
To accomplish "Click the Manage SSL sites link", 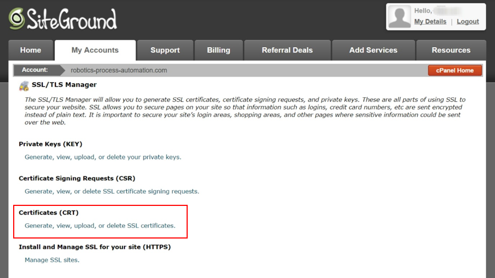I will point(52,260).
